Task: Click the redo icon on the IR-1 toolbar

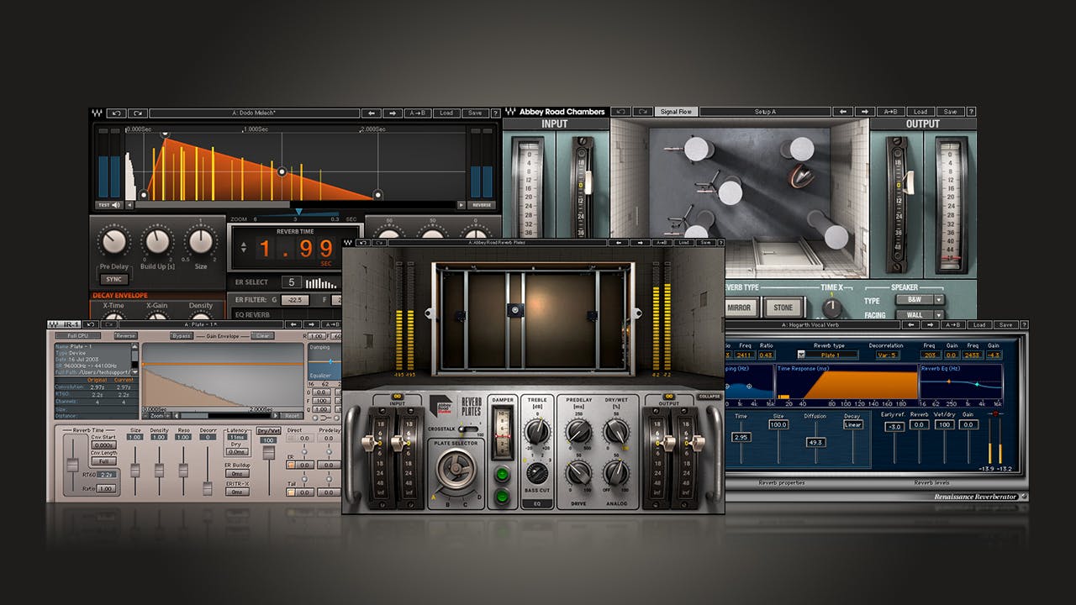Action: pos(108,325)
